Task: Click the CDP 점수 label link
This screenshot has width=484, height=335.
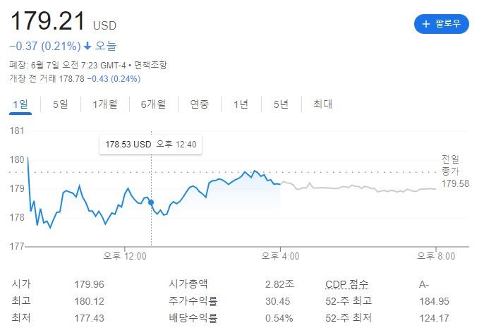Action: [x=346, y=284]
